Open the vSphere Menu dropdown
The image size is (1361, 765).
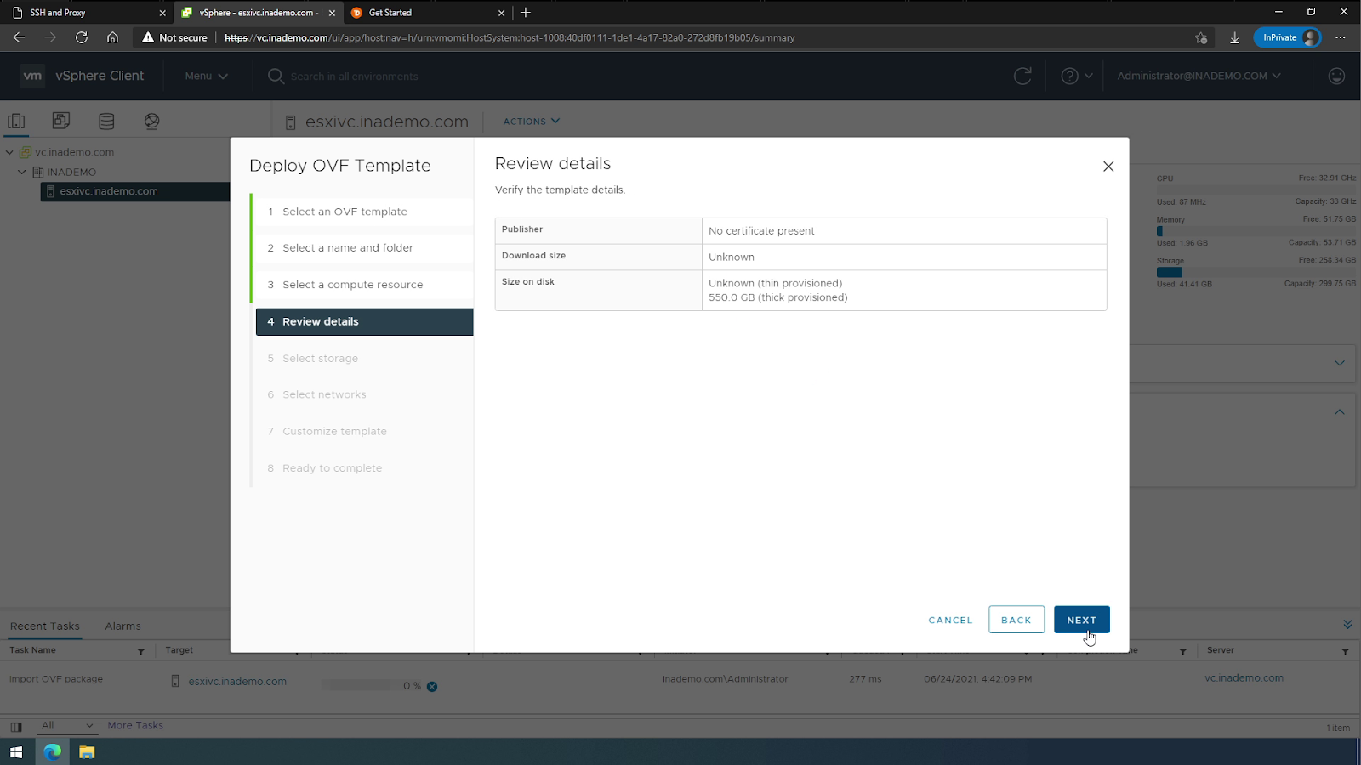206,76
